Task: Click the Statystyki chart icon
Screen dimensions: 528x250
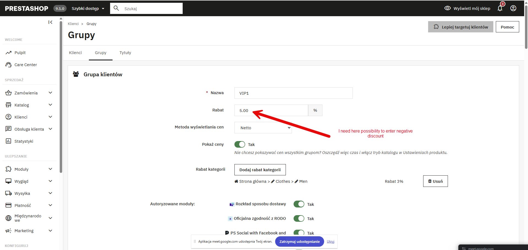Action: (9, 141)
